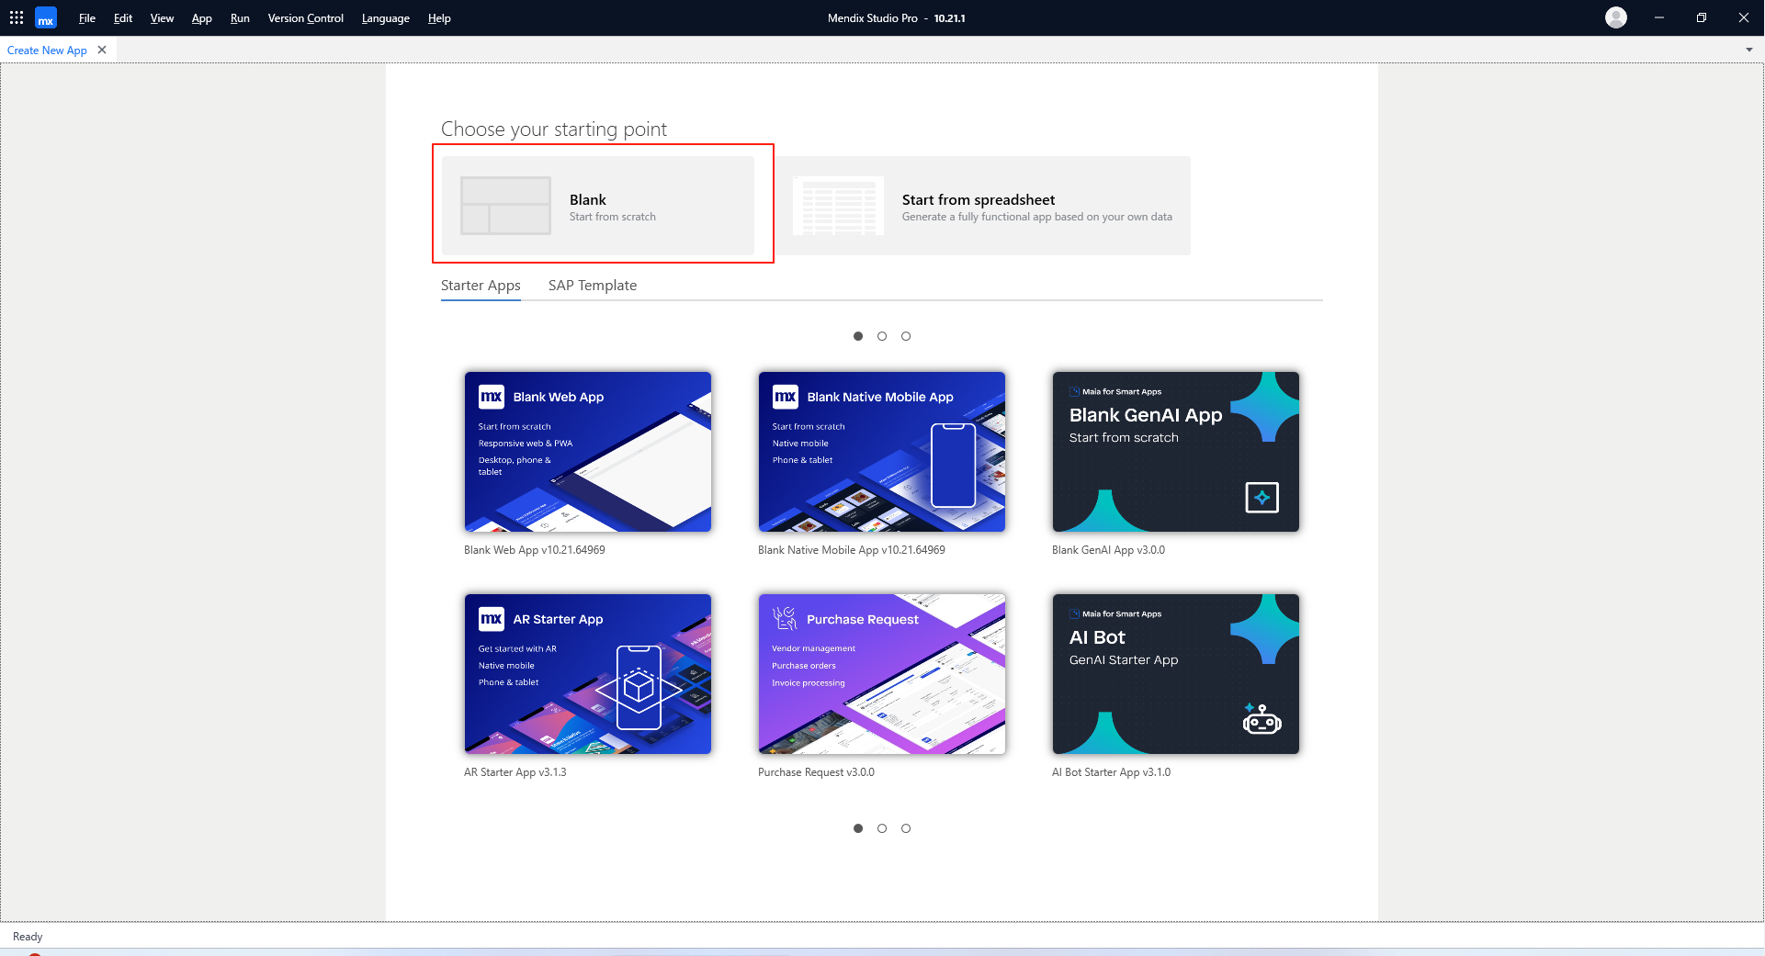
Task: Select second page dot in top carousel
Action: [x=882, y=336]
